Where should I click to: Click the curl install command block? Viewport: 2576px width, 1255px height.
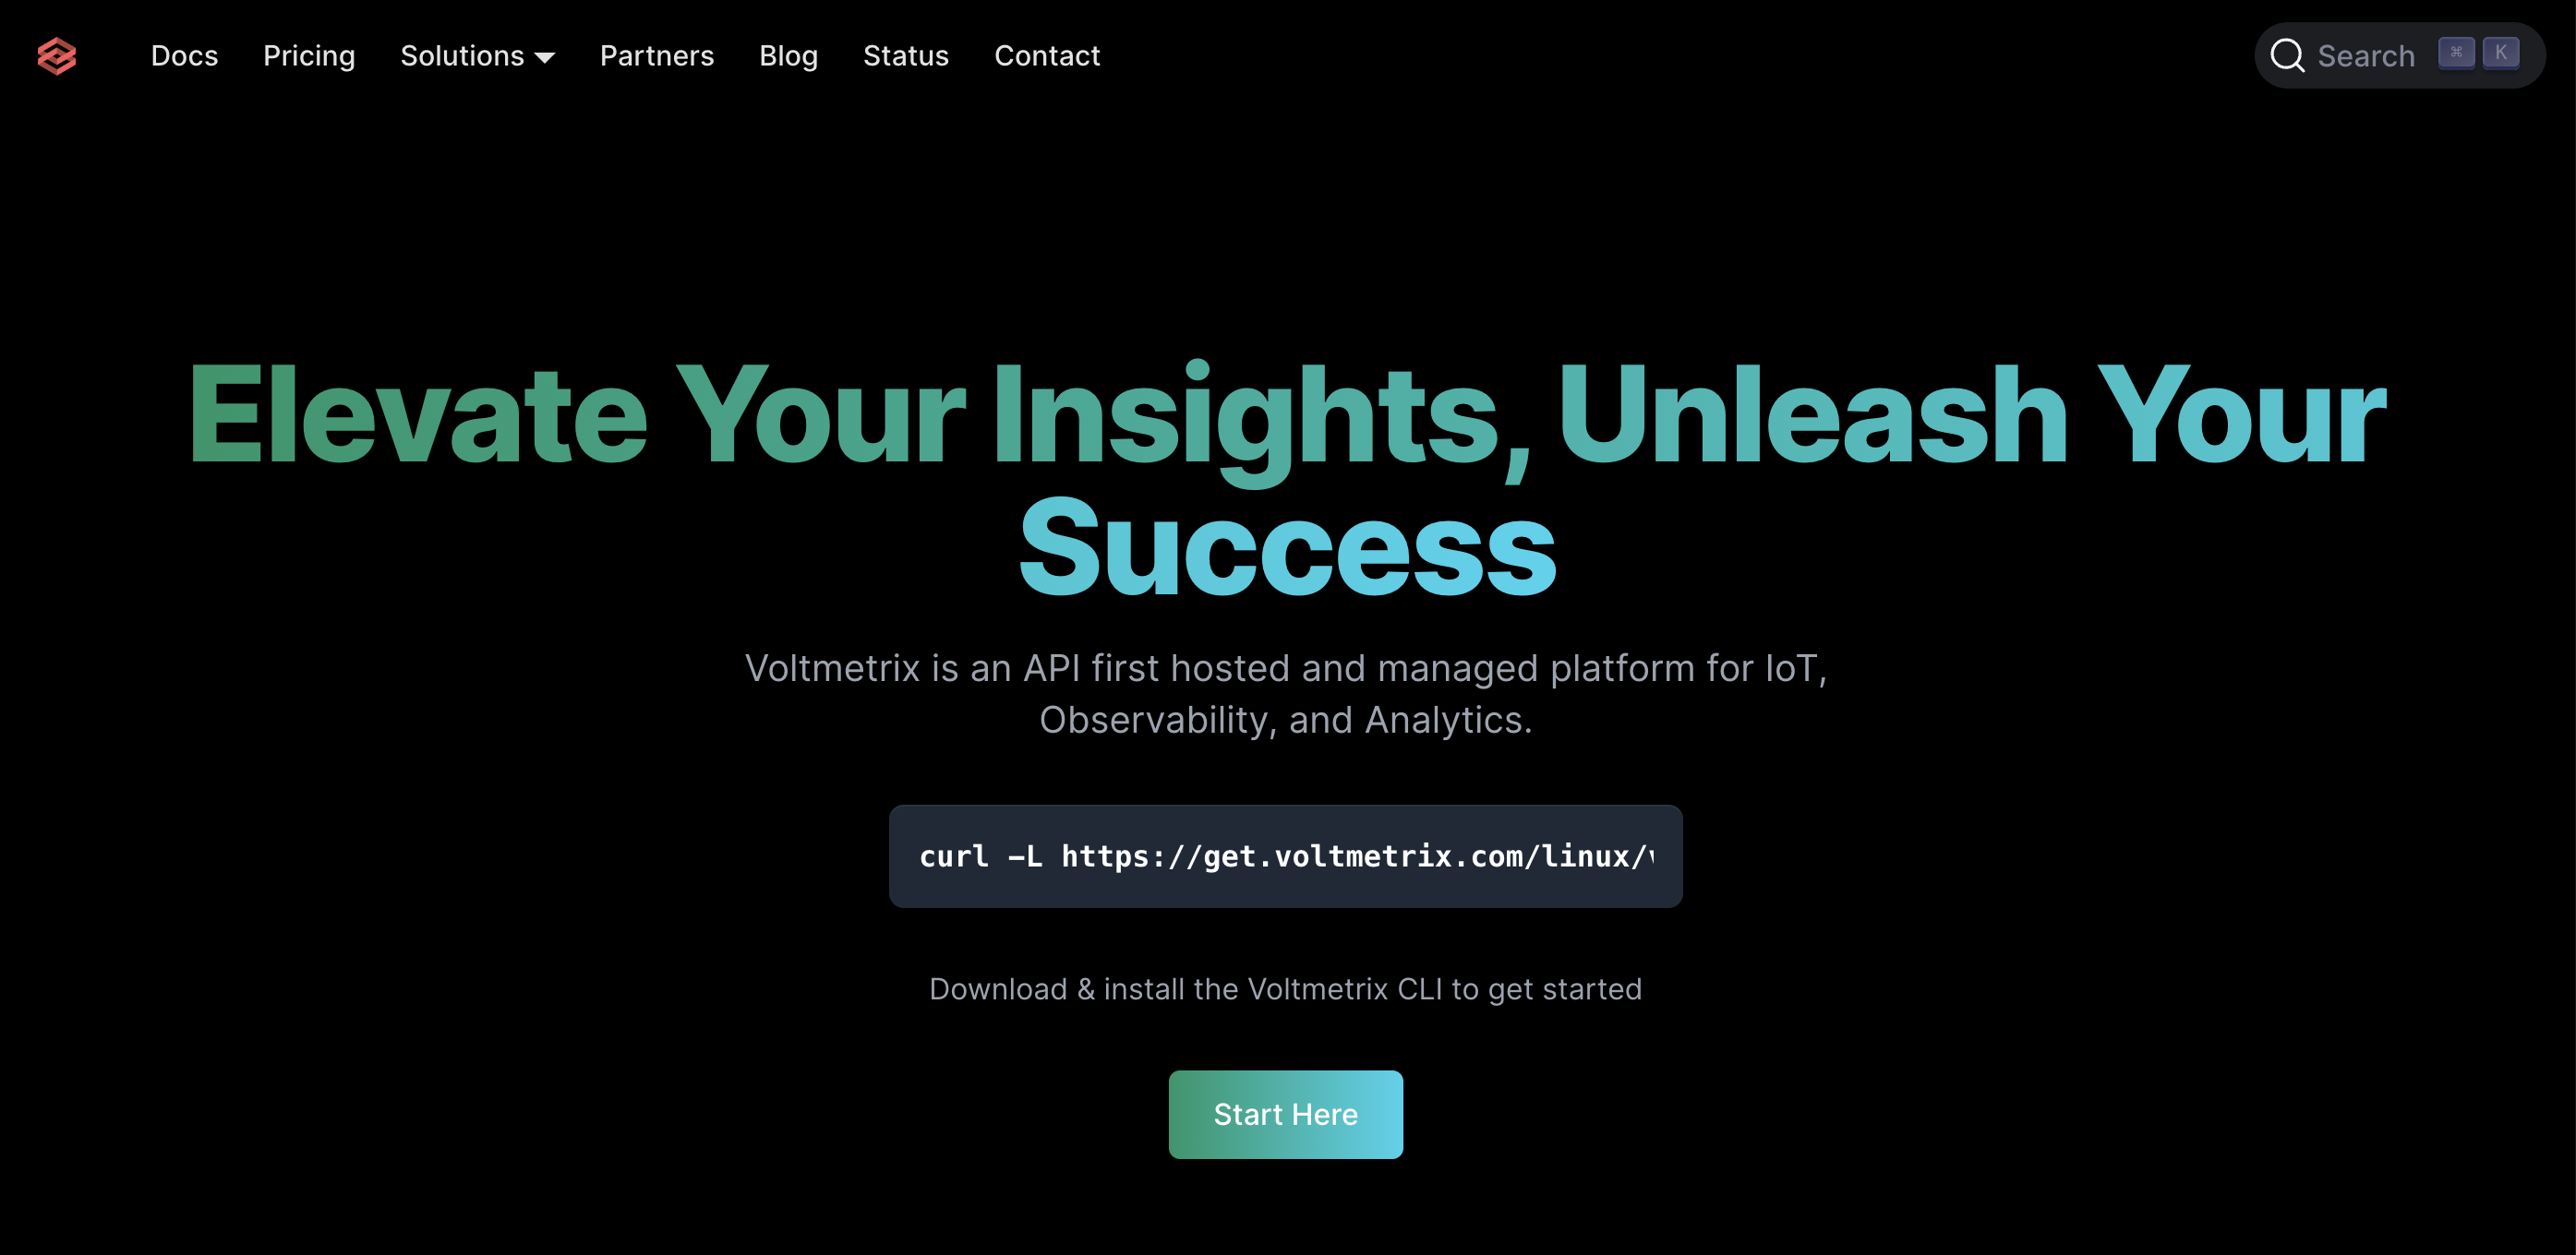pyautogui.click(x=1286, y=855)
